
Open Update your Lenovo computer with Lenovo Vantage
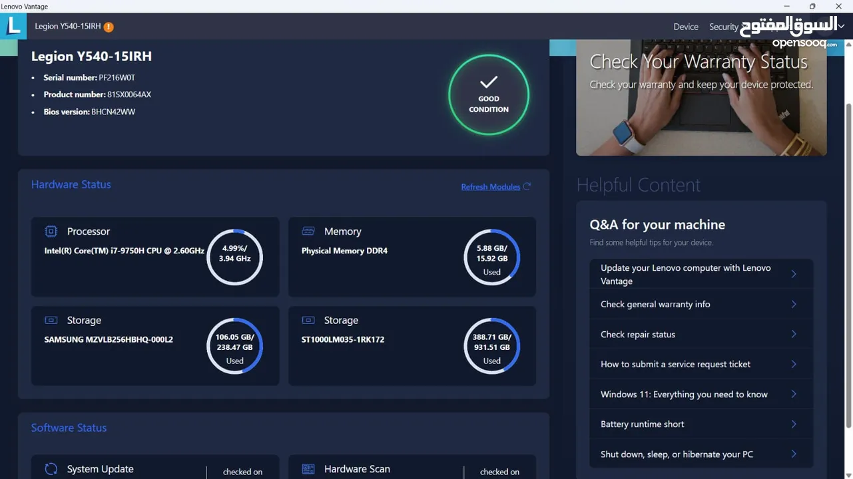701,274
